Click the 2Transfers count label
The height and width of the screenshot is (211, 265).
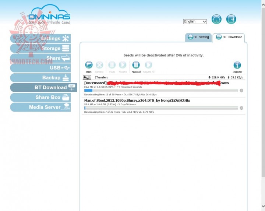click(101, 77)
